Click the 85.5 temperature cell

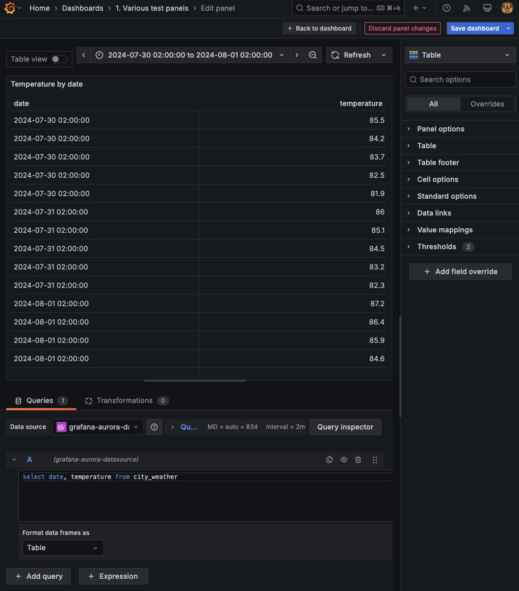point(293,120)
